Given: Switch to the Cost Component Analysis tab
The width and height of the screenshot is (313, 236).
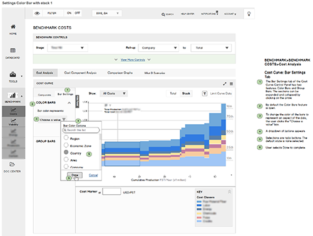Looking at the screenshot, I should 80,73.
